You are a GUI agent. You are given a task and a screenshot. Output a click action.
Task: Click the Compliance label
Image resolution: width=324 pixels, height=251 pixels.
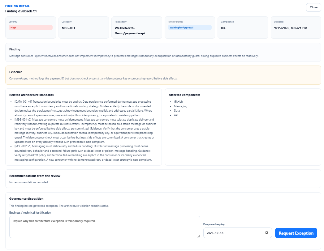[x=227, y=22]
